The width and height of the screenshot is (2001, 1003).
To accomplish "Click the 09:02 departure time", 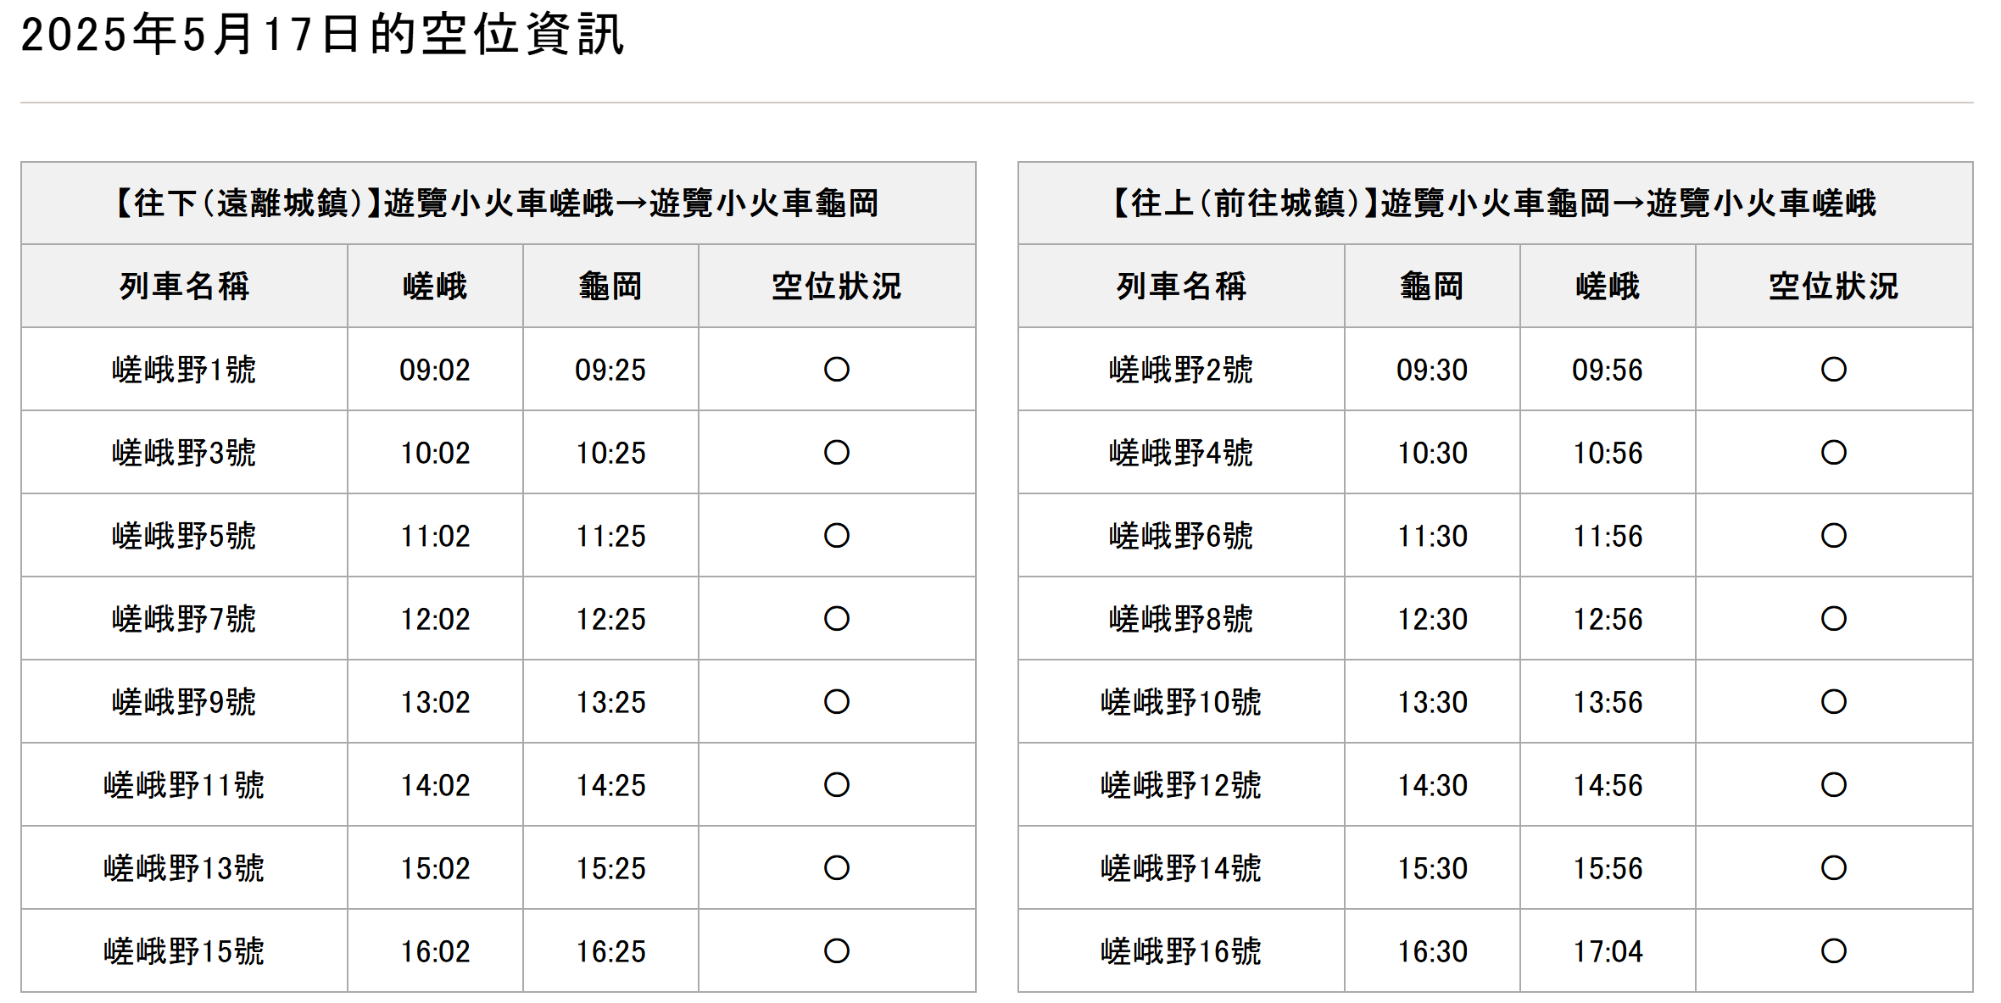I will click(435, 370).
